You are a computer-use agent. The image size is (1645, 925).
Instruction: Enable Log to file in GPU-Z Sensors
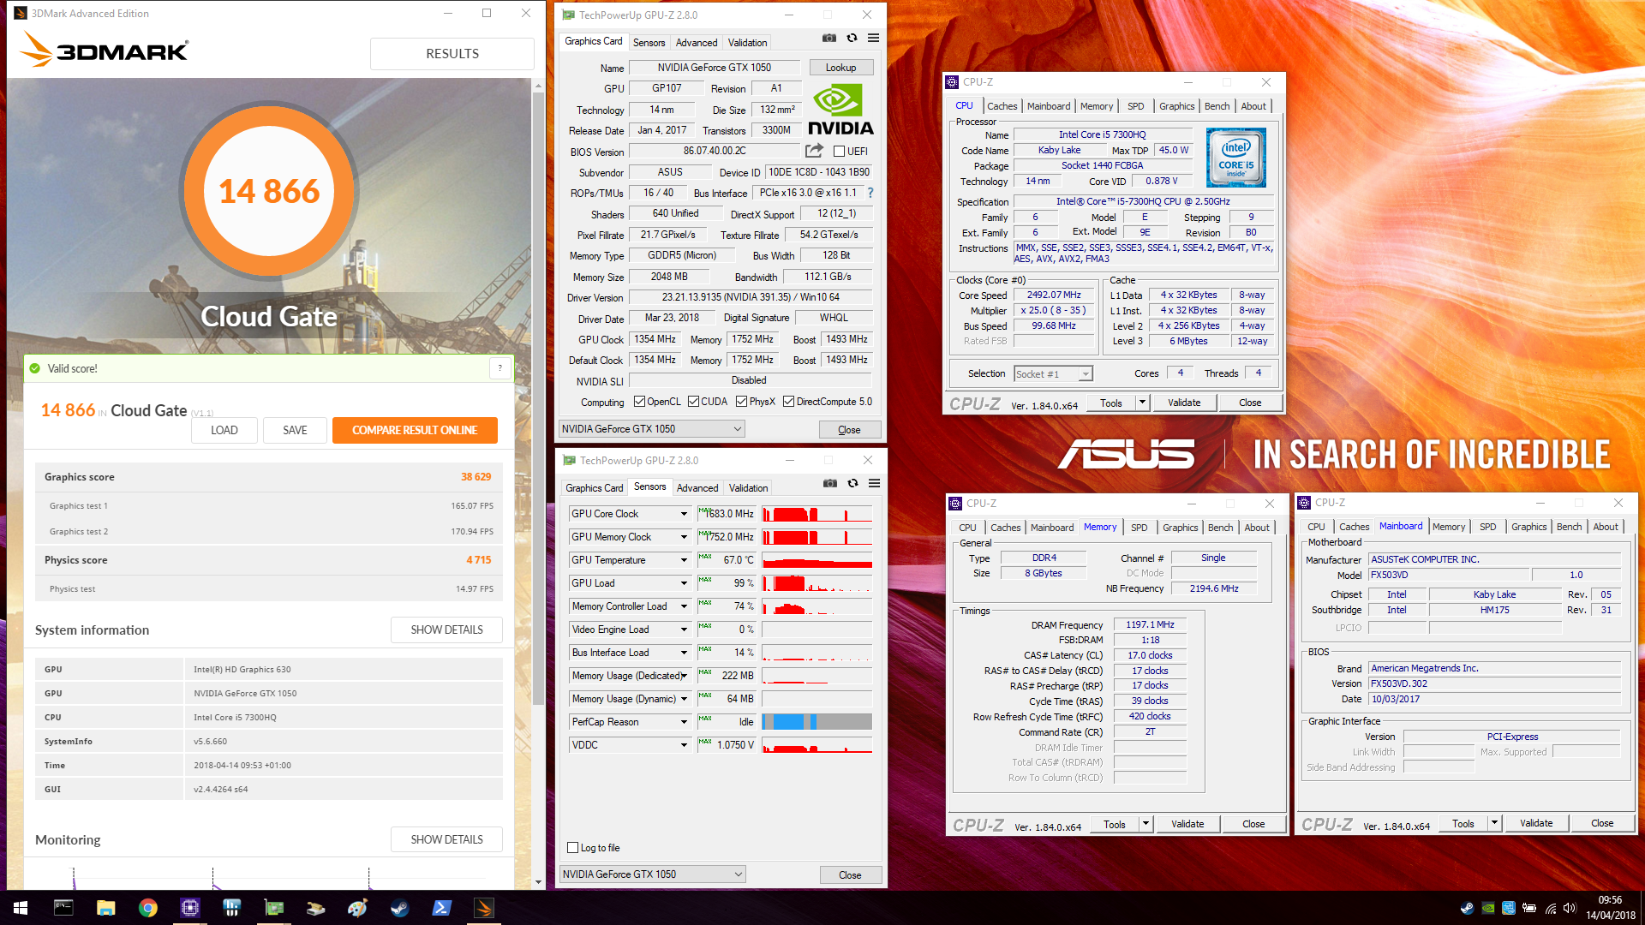tap(573, 848)
